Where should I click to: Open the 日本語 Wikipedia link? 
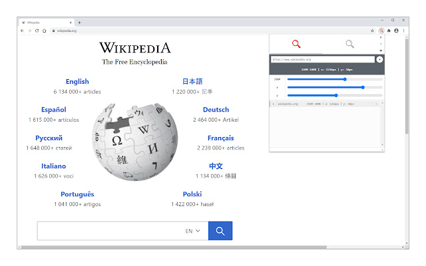(x=192, y=81)
